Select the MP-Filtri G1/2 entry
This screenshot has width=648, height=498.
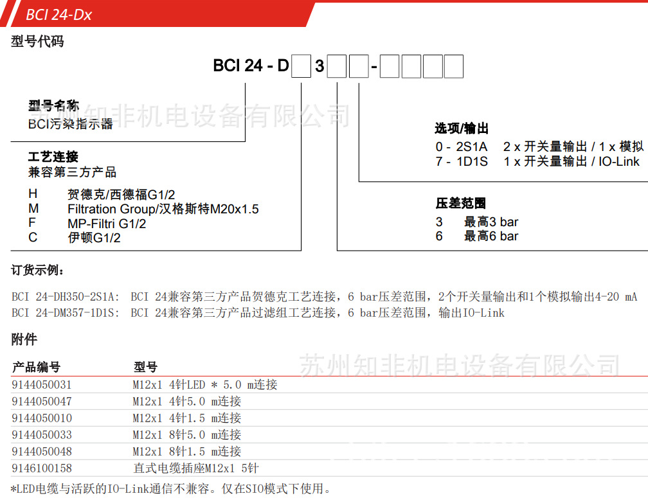[107, 224]
